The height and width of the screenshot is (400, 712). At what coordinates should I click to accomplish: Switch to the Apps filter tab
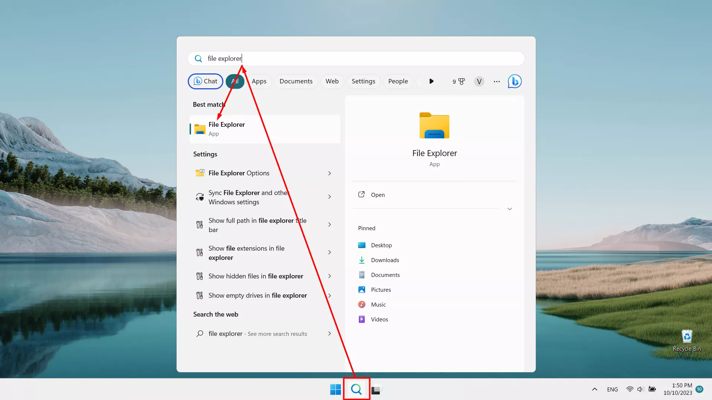259,81
